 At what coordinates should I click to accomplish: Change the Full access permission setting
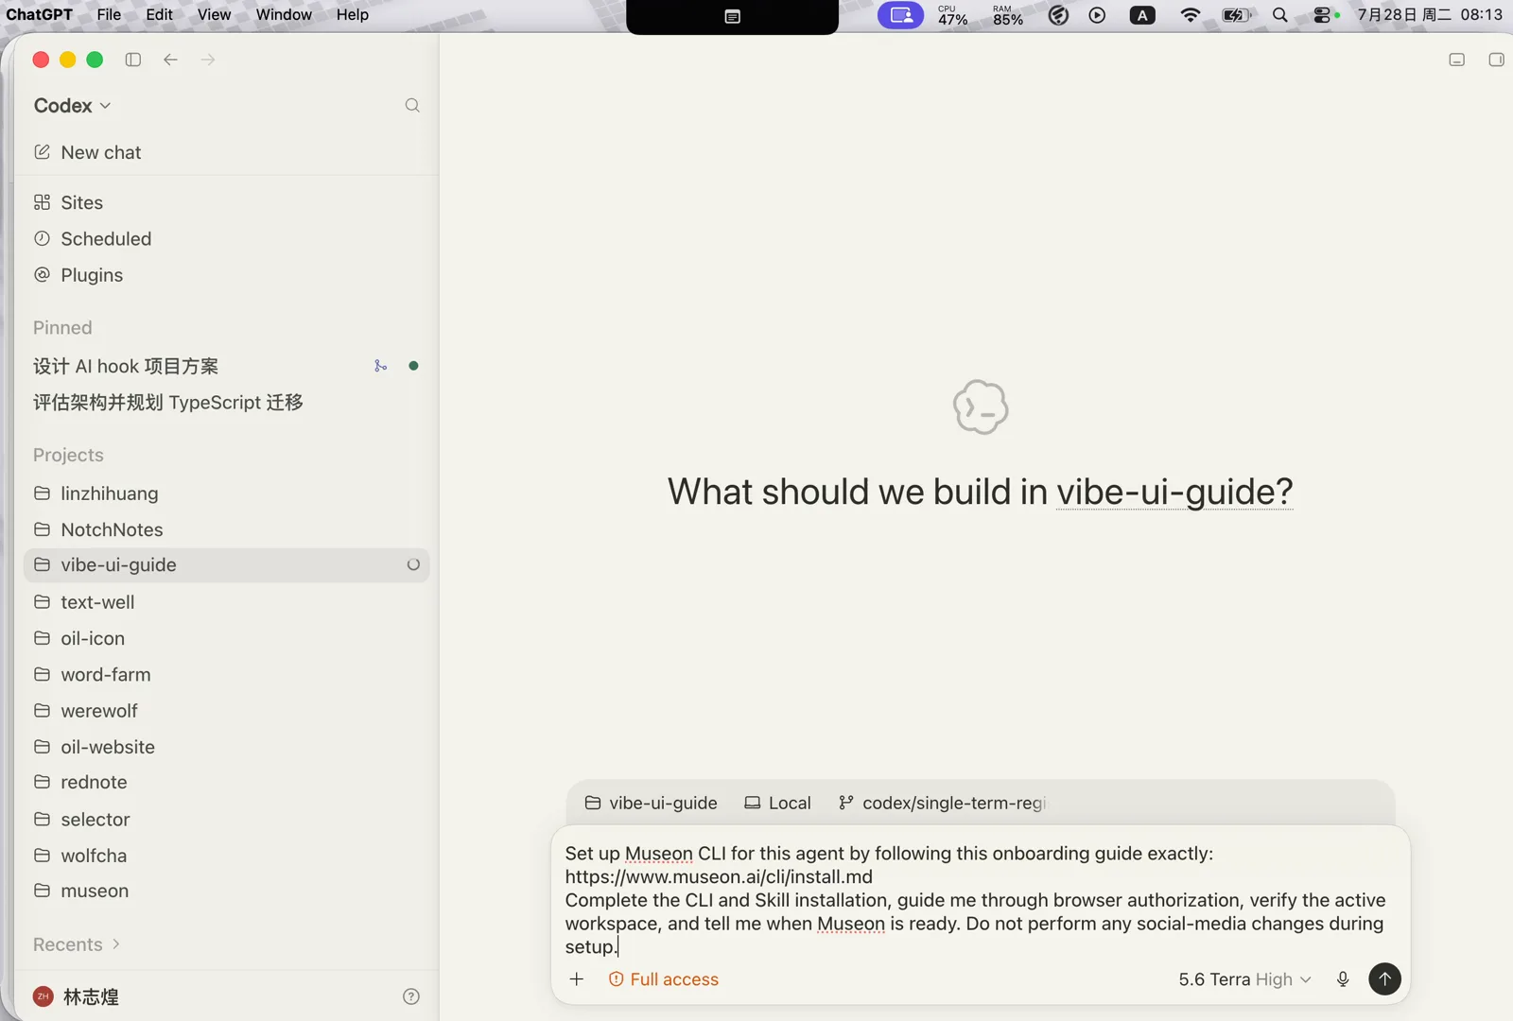[664, 979]
